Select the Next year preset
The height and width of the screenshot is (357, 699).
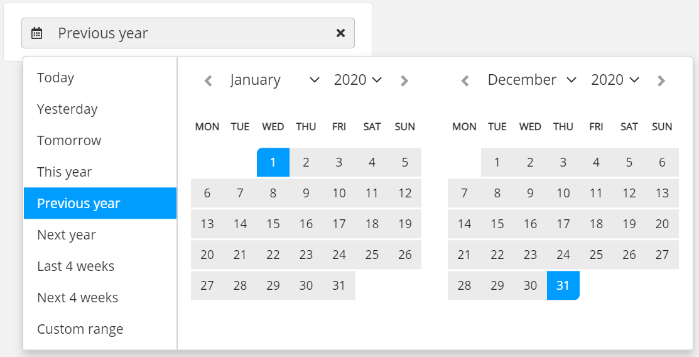point(67,235)
